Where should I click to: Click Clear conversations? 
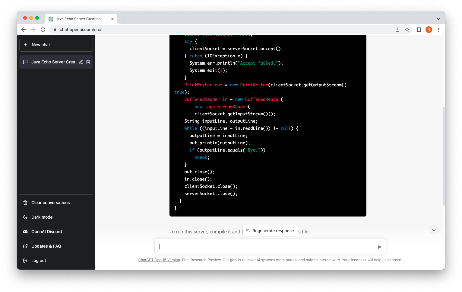pyautogui.click(x=56, y=203)
